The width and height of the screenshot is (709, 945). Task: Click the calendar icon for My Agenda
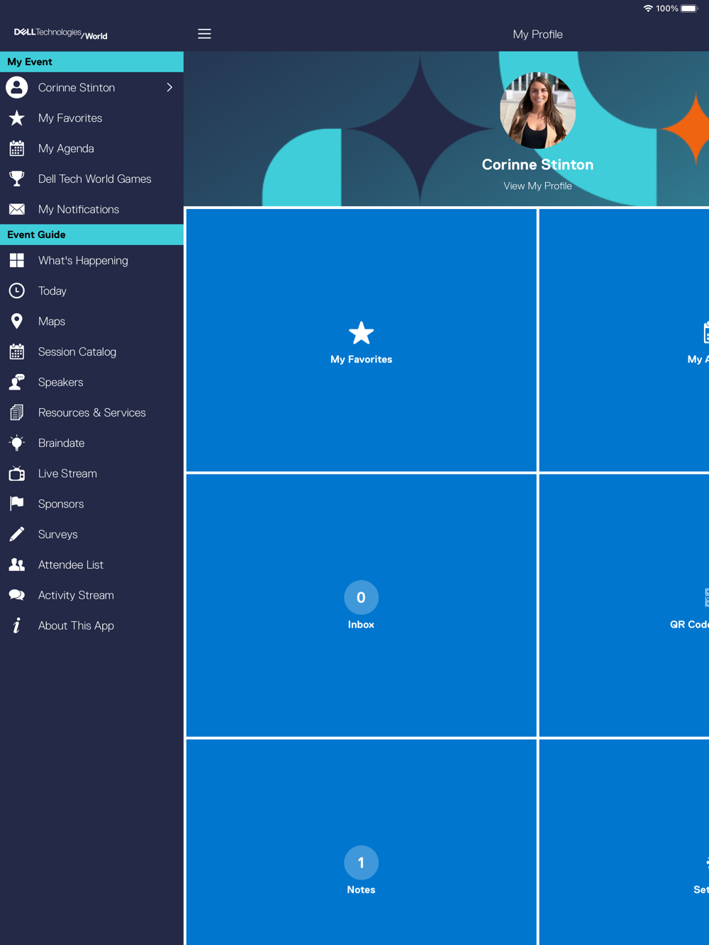pyautogui.click(x=17, y=148)
